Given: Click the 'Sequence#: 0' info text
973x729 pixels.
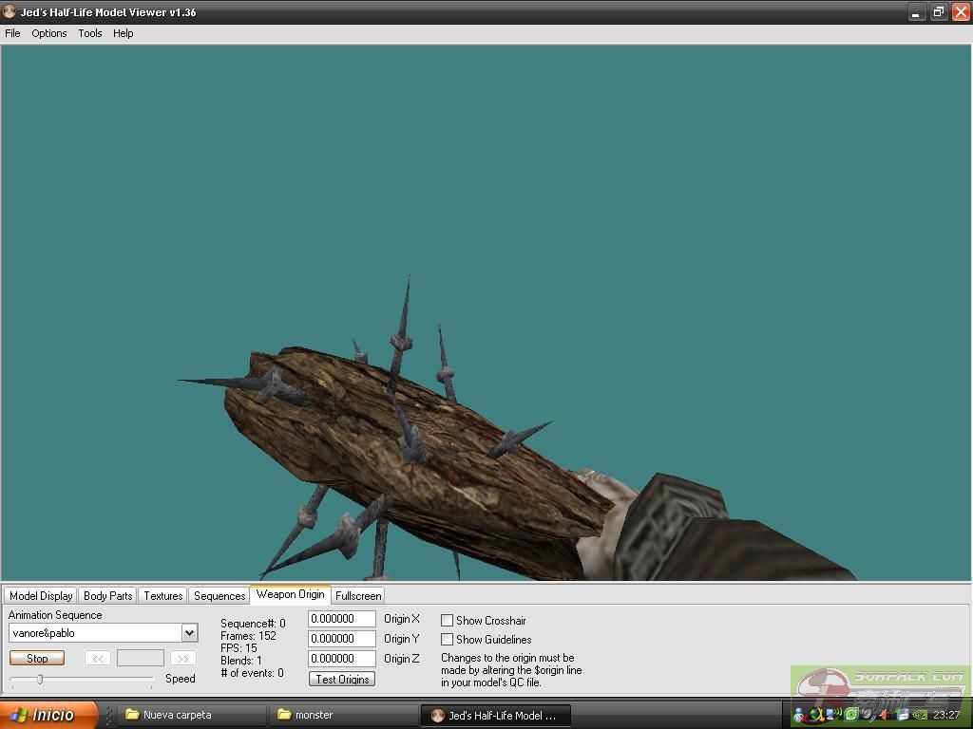Looking at the screenshot, I should [253, 624].
